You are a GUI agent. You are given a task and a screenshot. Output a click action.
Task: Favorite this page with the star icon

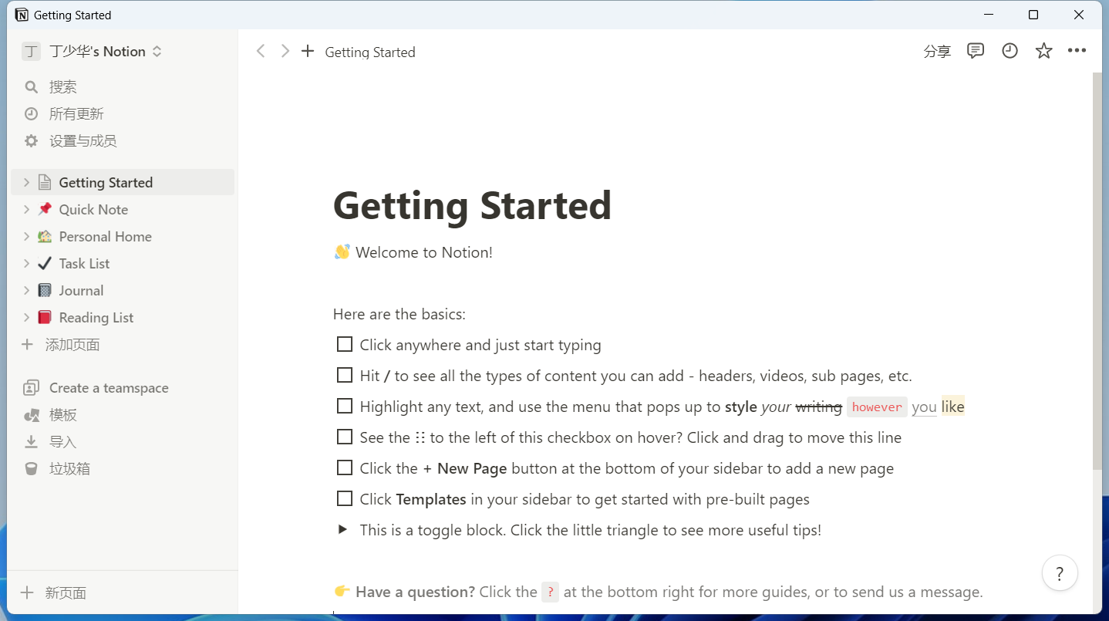1043,51
